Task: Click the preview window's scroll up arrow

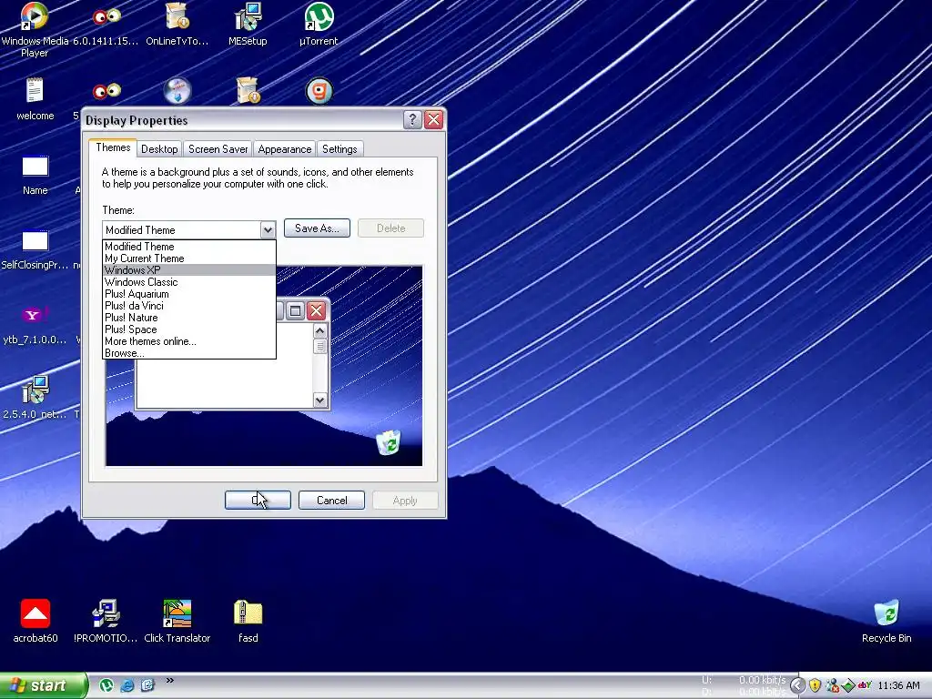Action: pos(319,331)
